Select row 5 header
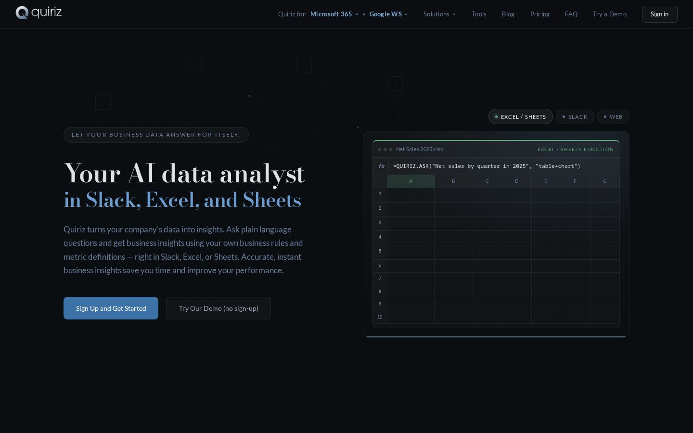Viewport: 693px width, 433px height. [380, 251]
